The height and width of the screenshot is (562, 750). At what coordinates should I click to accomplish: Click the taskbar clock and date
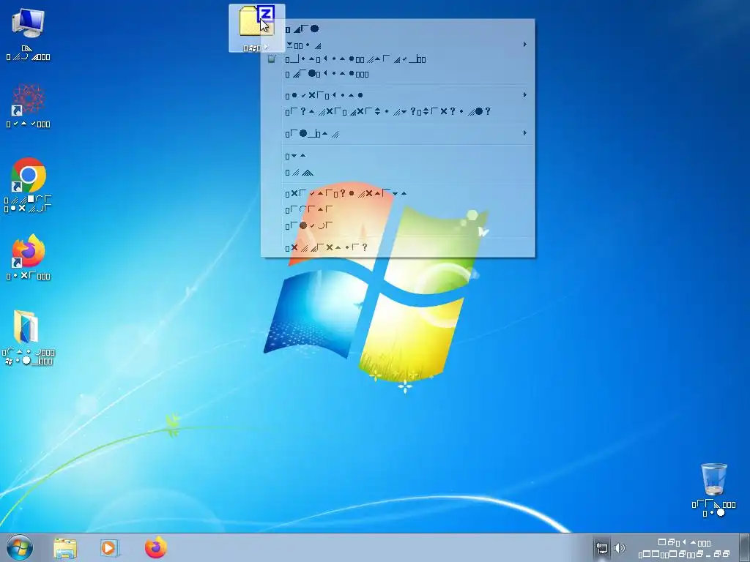point(684,548)
